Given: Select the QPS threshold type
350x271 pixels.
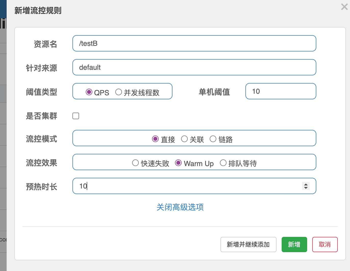Looking at the screenshot, I should 89,92.
